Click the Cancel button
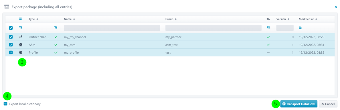Screen dimensions: 340x110 (x=328, y=104)
